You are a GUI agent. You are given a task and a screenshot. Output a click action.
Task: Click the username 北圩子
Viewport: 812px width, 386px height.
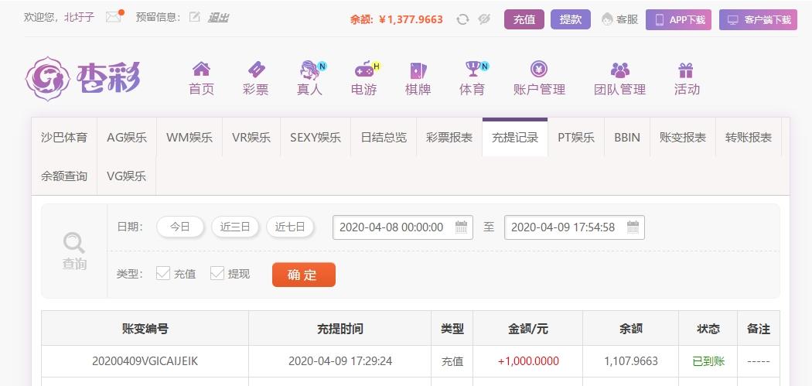(x=79, y=17)
